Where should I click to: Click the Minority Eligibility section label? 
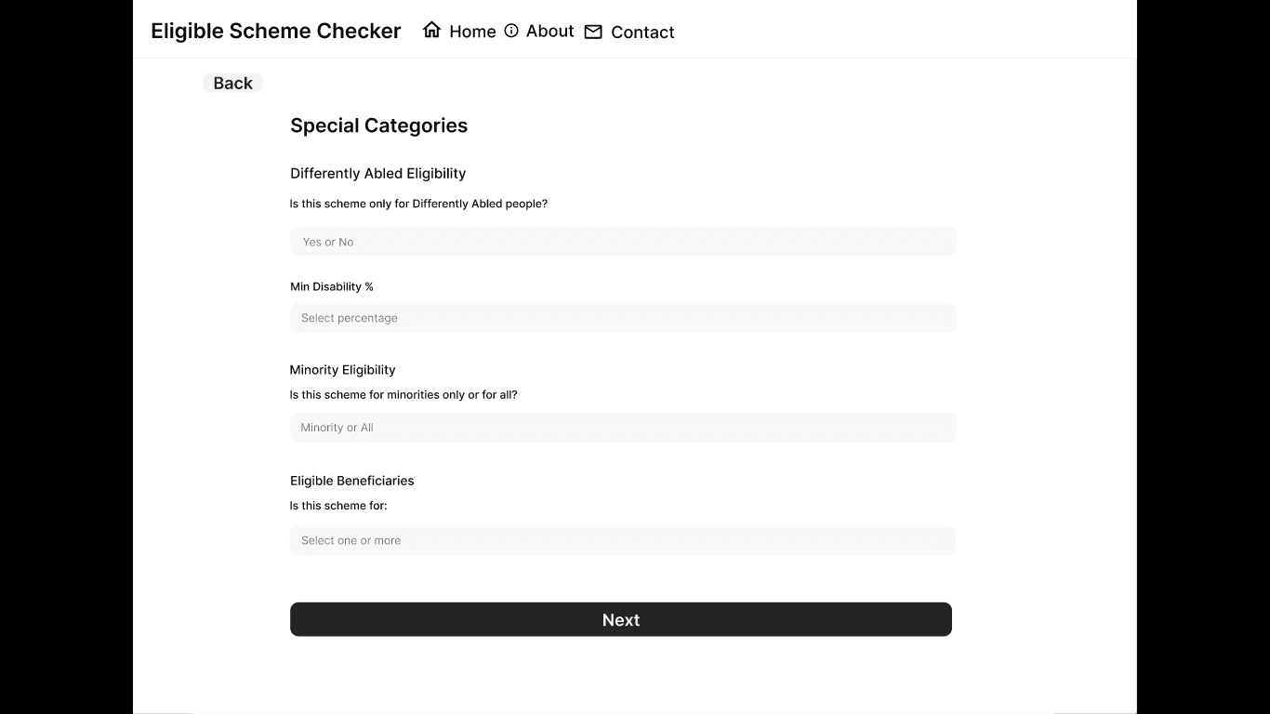coord(342,369)
